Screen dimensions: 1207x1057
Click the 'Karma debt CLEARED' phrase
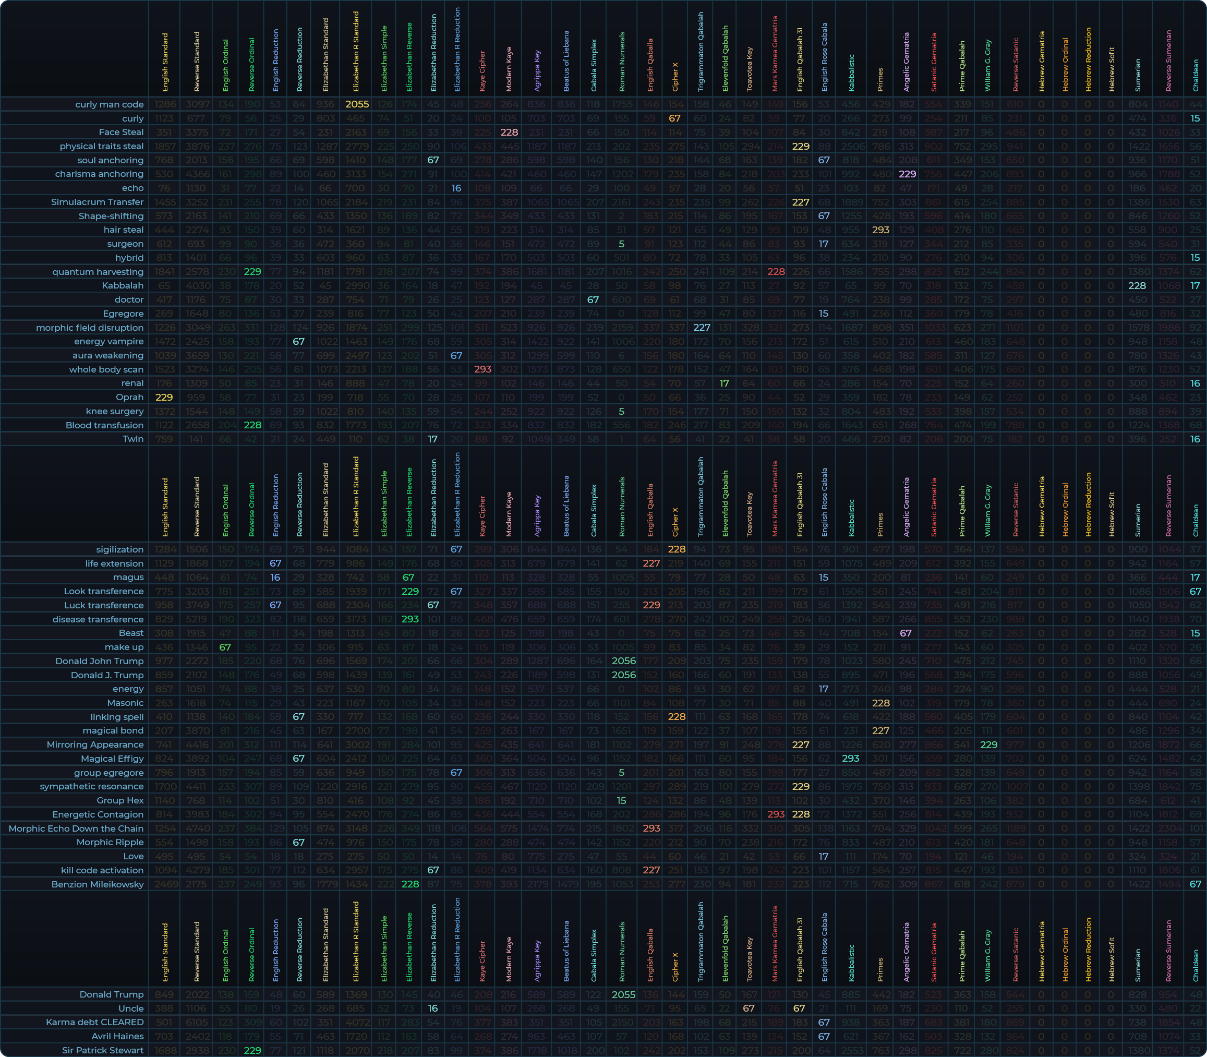tap(94, 1022)
